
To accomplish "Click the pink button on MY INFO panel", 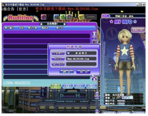I will tap(138, 30).
